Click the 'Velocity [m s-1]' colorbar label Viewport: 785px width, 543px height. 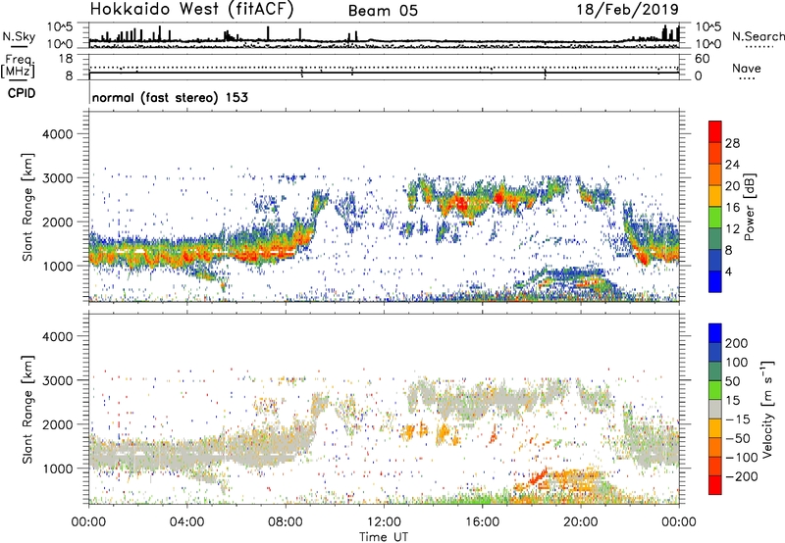767,409
